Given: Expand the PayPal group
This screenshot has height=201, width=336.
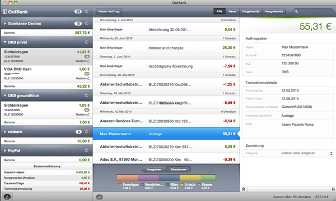Looking at the screenshot, I should click(5, 151).
